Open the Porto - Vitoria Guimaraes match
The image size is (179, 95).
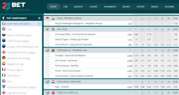point(68,71)
